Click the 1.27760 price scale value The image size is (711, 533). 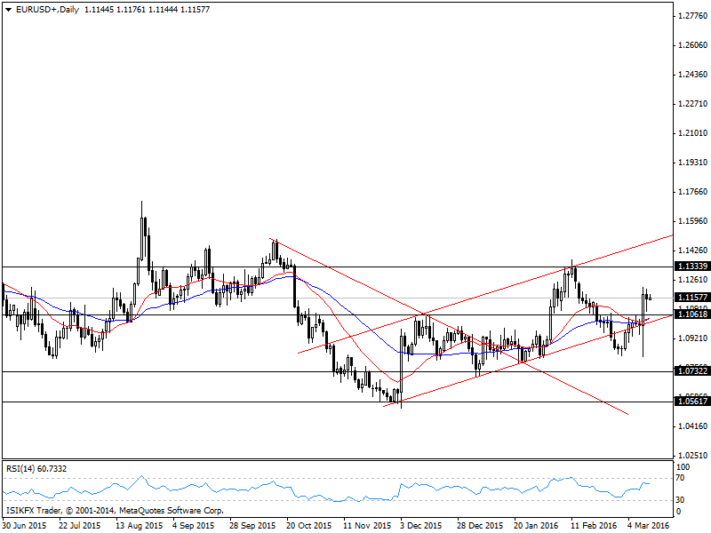click(x=692, y=16)
